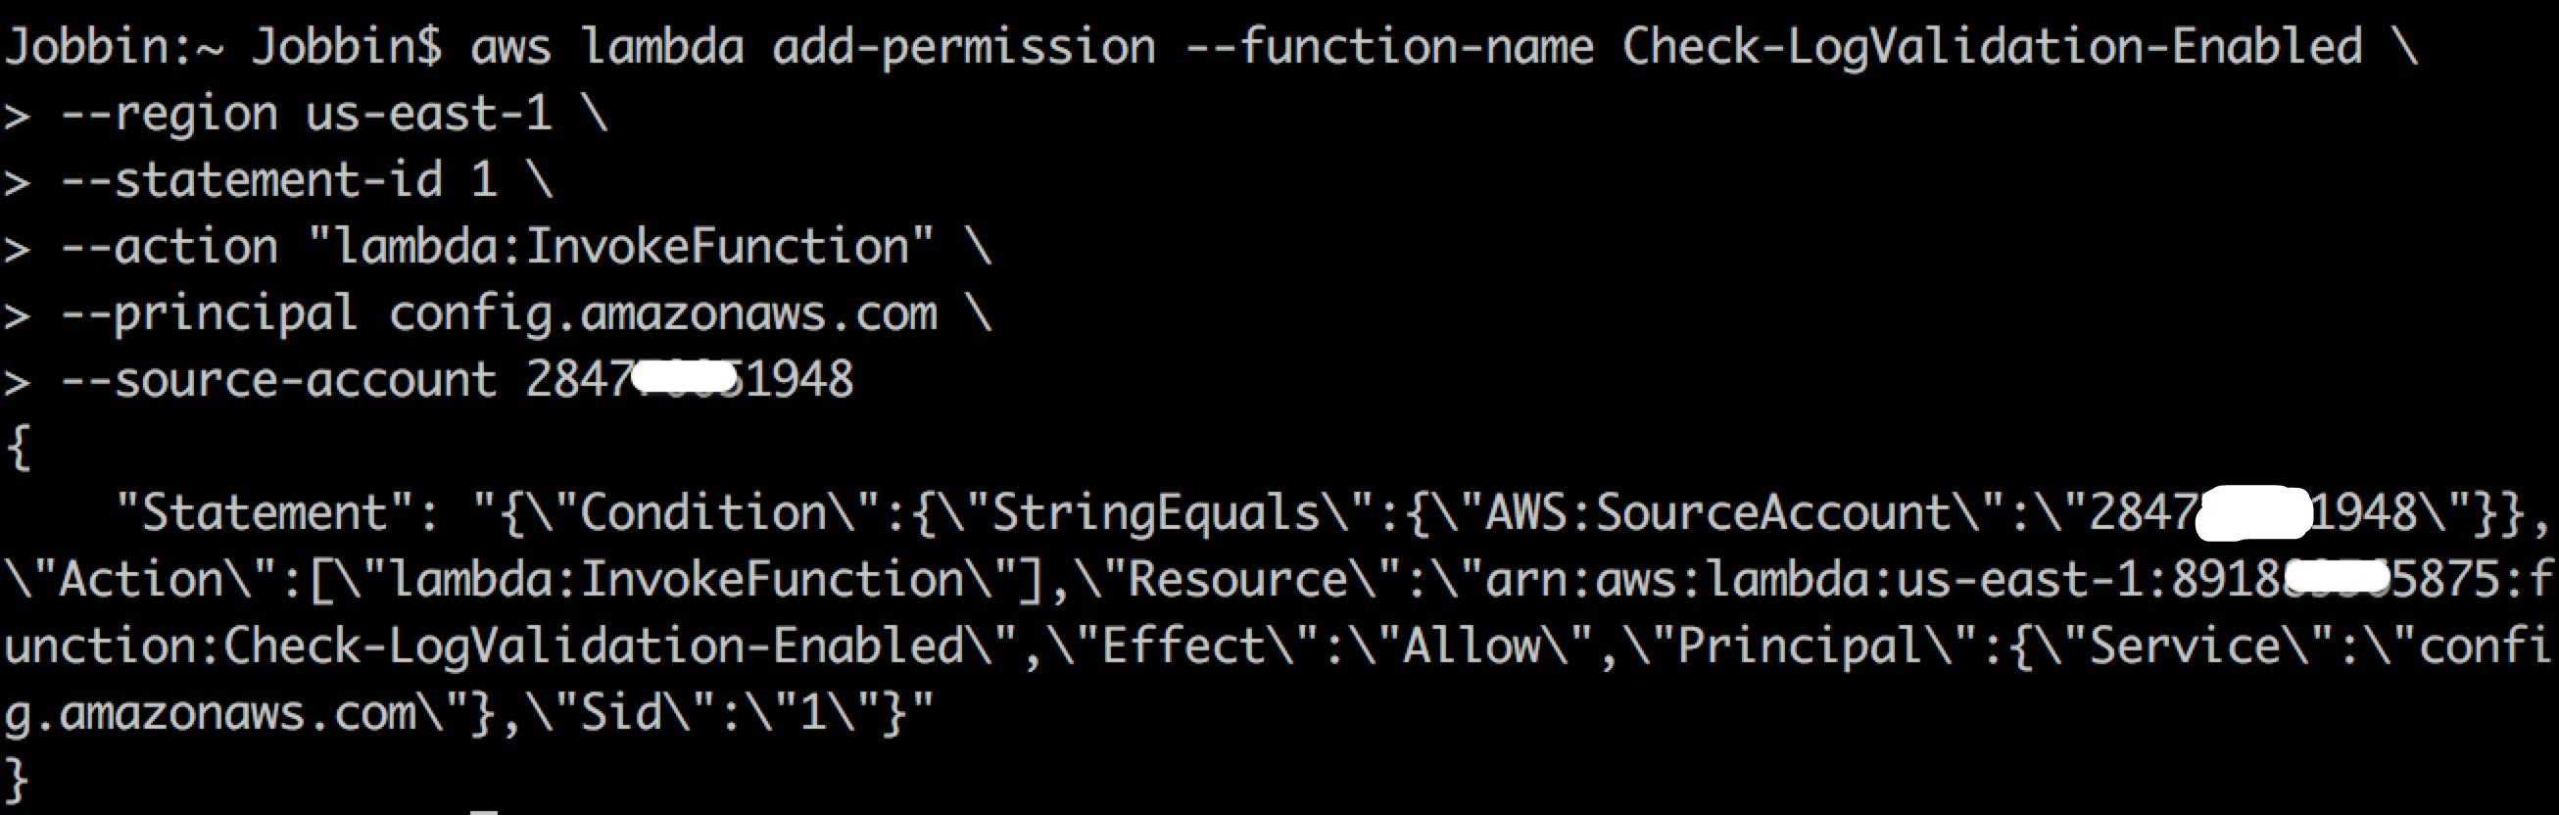Click the quoted "lambda:InvokeFunction" action value
This screenshot has height=815, width=2559.
[x=622, y=245]
